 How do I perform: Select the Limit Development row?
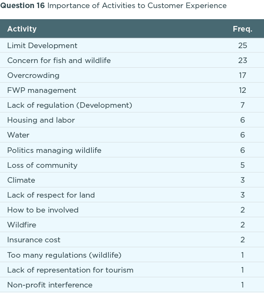pyautogui.click(x=43, y=46)
